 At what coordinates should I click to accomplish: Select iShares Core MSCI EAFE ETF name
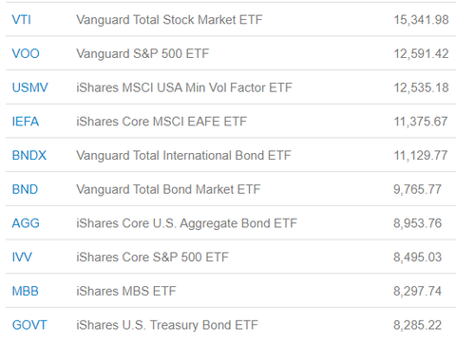(161, 122)
